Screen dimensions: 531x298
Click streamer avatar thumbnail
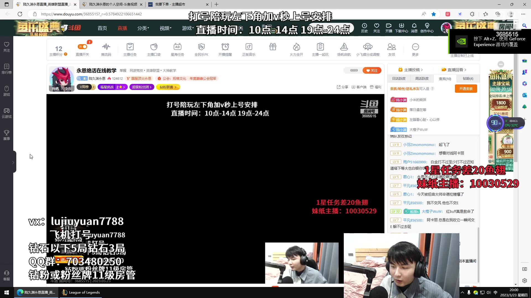tap(61, 78)
